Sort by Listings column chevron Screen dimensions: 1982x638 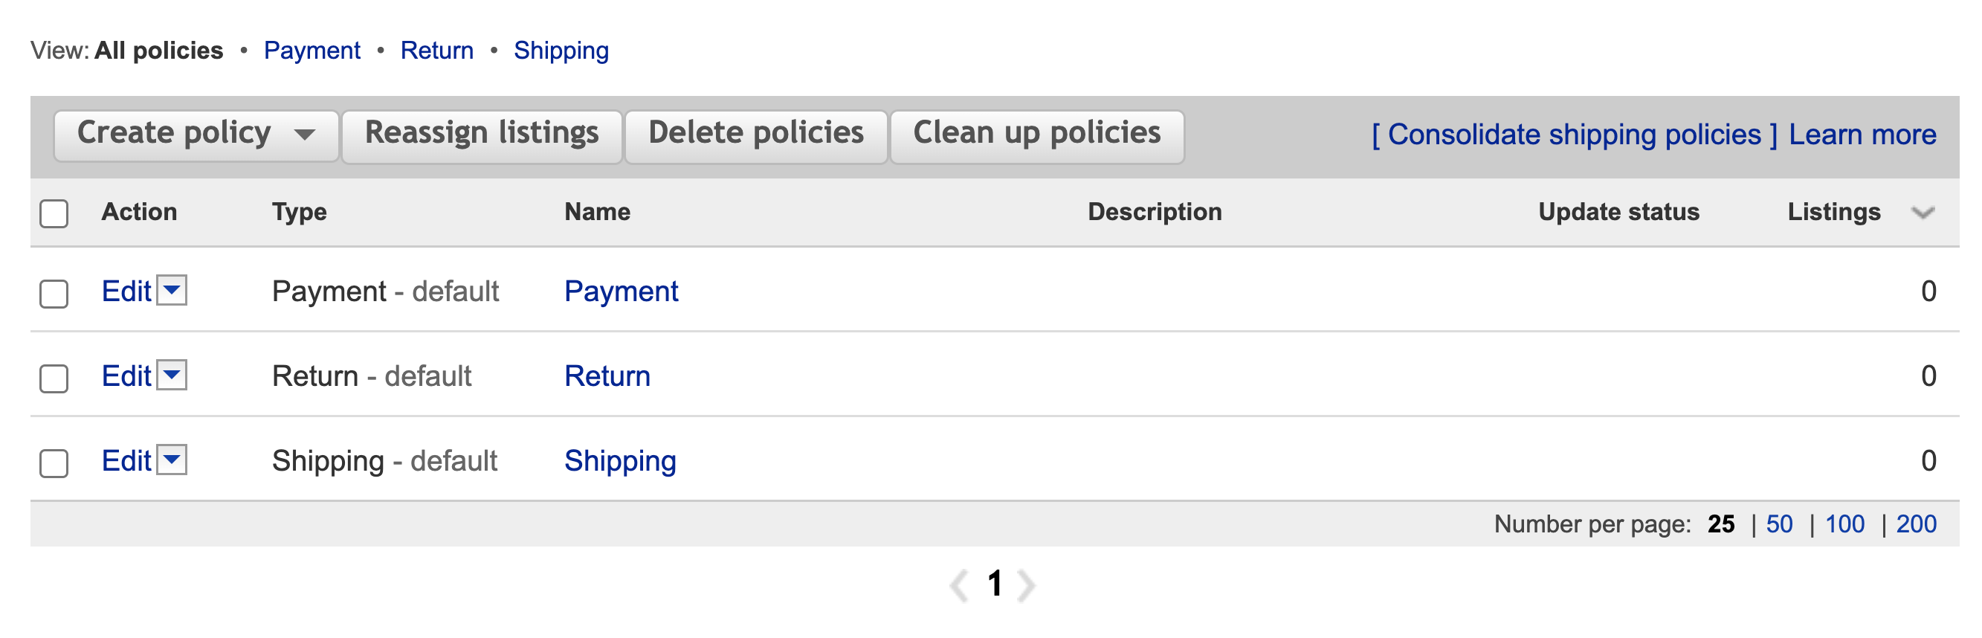coord(1922,213)
